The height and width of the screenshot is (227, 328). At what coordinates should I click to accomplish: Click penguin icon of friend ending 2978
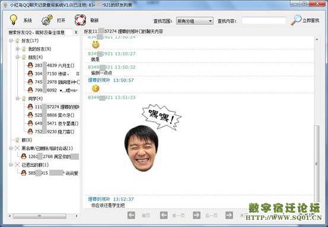click(30, 82)
